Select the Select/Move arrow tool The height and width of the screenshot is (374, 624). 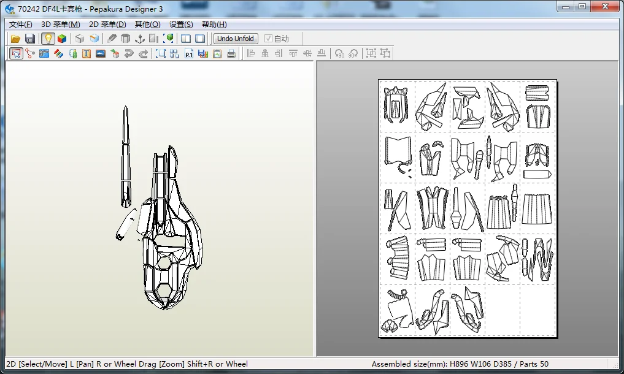tap(16, 53)
